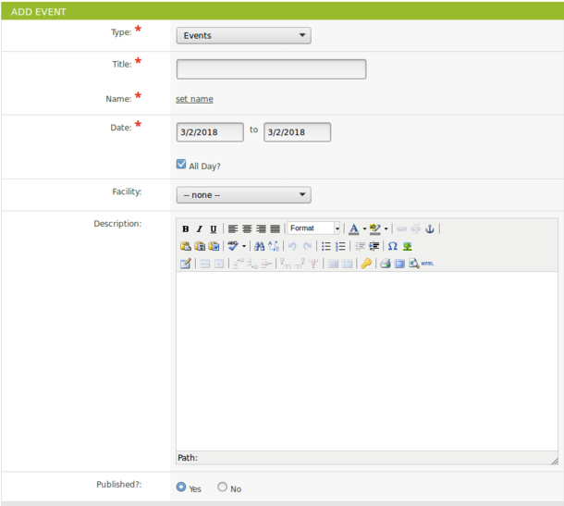564x506 pixels.
Task: Click the 'Facility:' field label
Action: tap(127, 191)
